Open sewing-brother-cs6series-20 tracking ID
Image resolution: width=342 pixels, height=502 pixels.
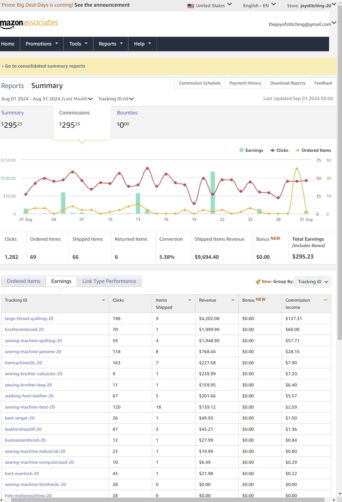click(34, 374)
